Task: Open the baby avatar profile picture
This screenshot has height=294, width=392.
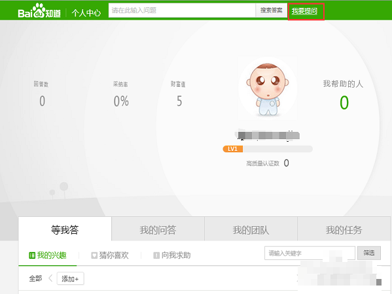Action: tap(268, 89)
